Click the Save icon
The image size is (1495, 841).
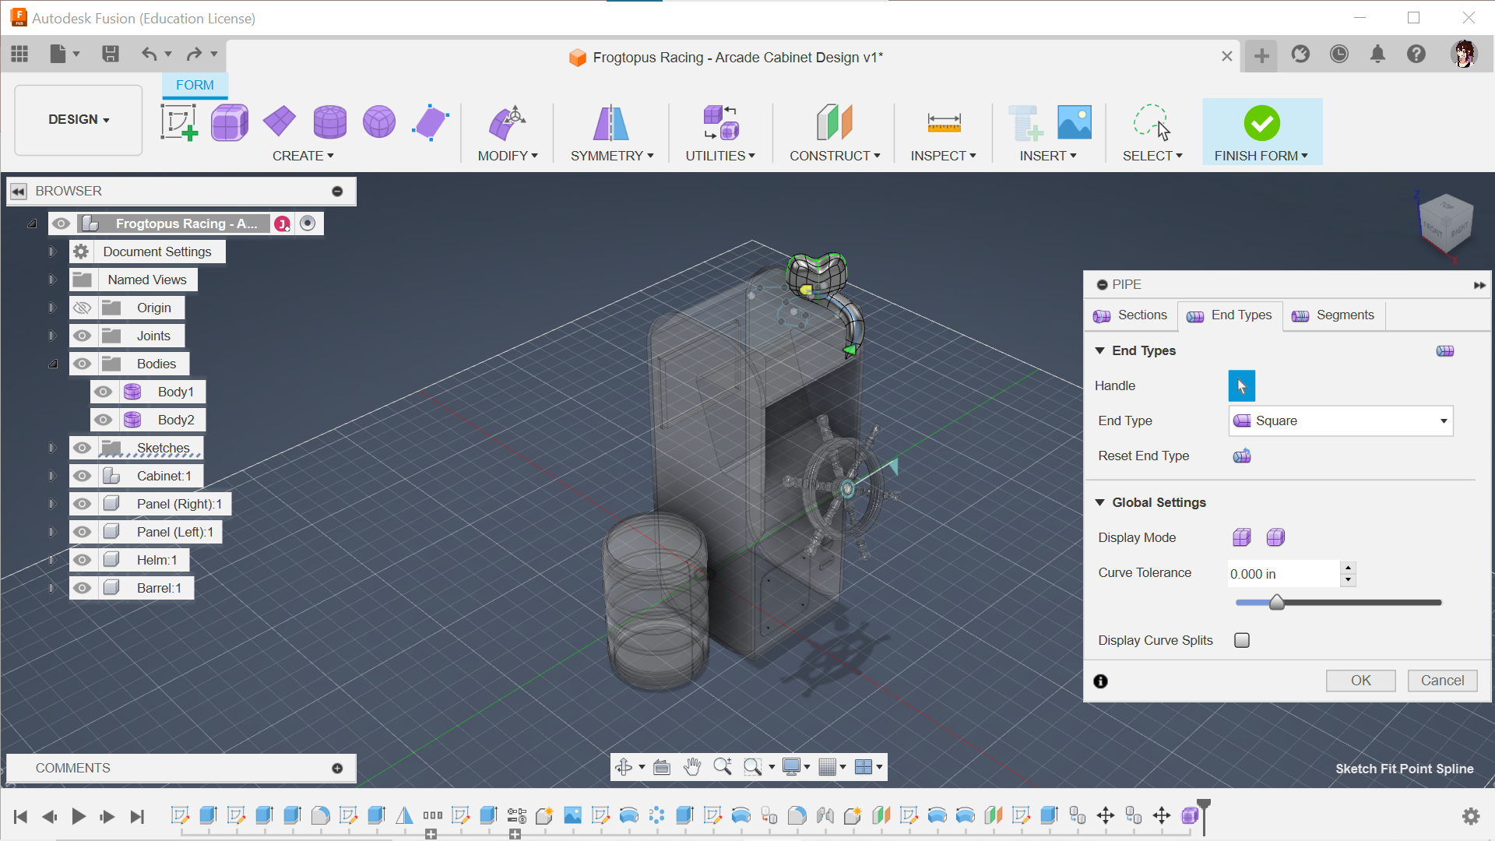pos(110,54)
